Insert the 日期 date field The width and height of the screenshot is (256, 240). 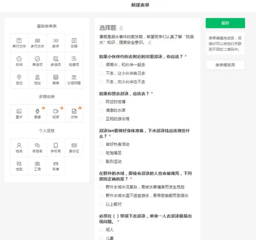click(x=74, y=43)
